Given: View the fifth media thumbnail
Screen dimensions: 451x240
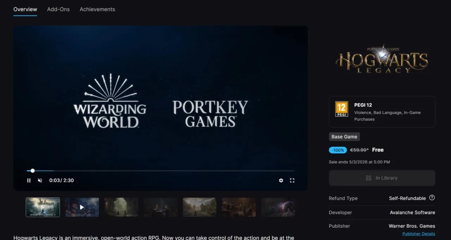Looking at the screenshot, I should [x=200, y=207].
